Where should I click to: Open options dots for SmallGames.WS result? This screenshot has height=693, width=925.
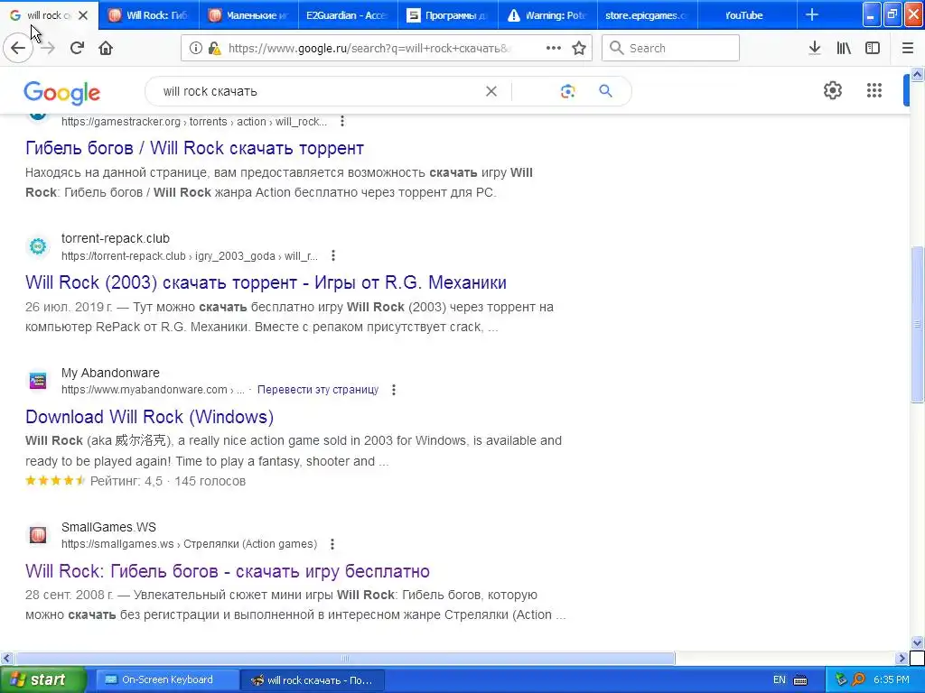tap(332, 544)
